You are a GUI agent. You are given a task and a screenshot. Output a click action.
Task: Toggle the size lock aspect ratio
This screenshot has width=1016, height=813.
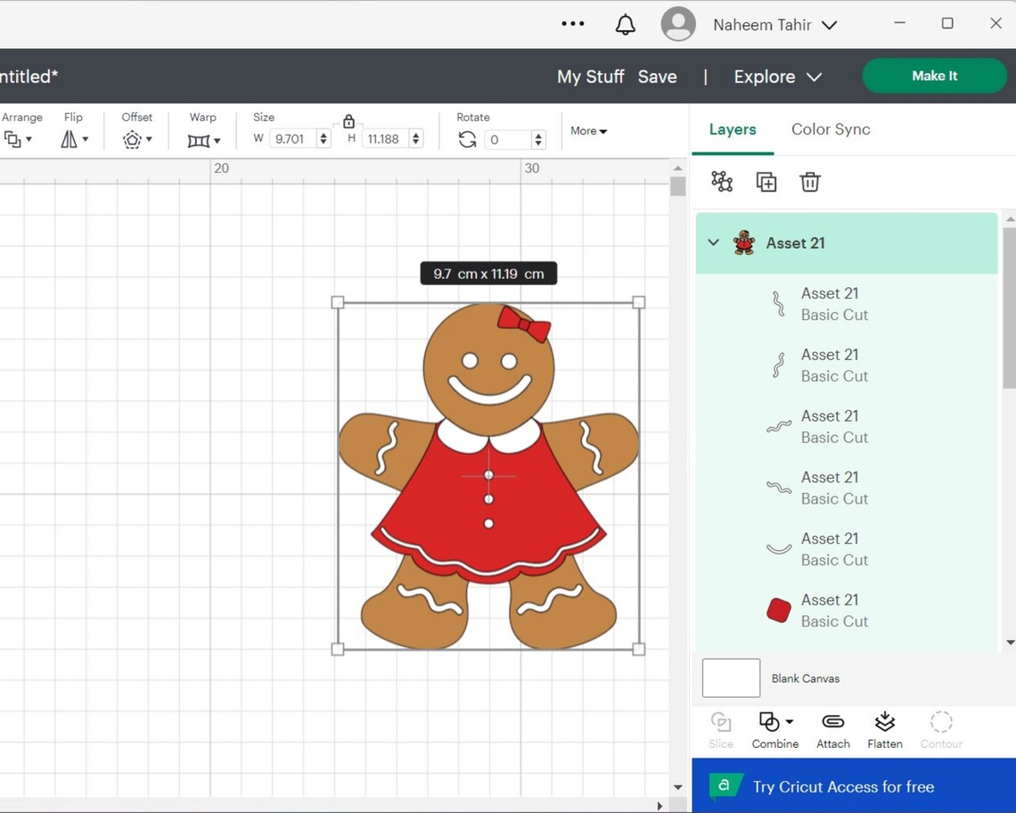(348, 120)
